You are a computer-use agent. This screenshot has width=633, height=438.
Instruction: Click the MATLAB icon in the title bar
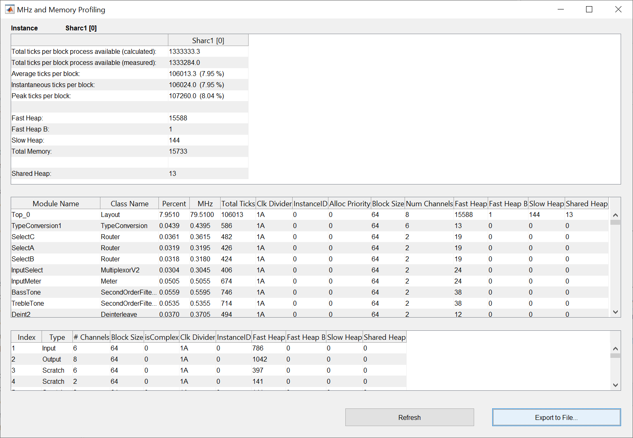click(x=9, y=9)
